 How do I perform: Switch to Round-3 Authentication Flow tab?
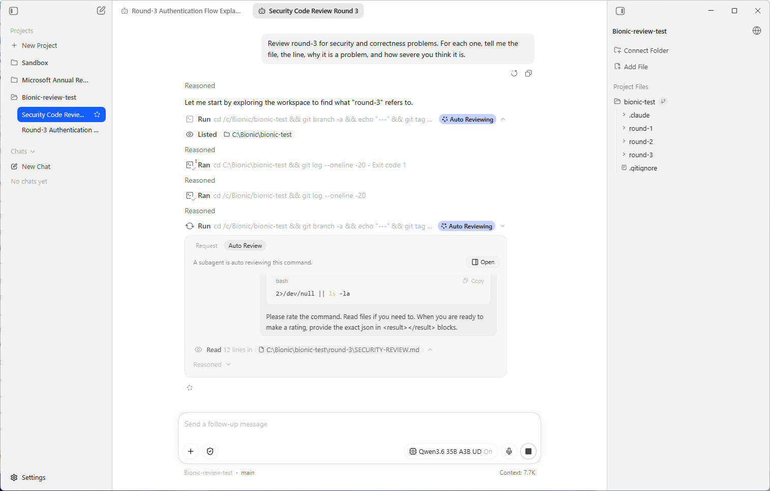182,11
